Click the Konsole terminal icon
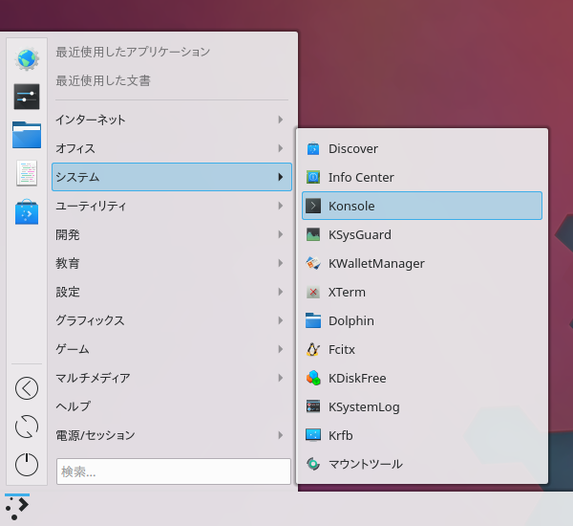The width and height of the screenshot is (573, 526). [313, 206]
